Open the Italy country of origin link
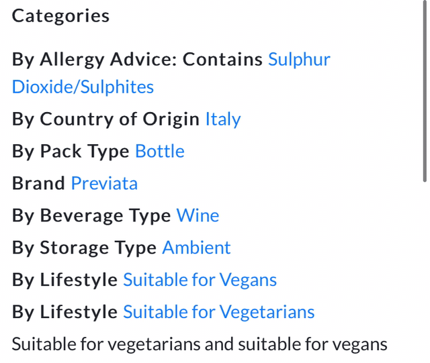 click(223, 119)
